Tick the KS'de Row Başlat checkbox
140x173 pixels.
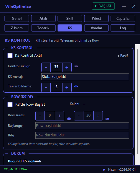coord(10,105)
